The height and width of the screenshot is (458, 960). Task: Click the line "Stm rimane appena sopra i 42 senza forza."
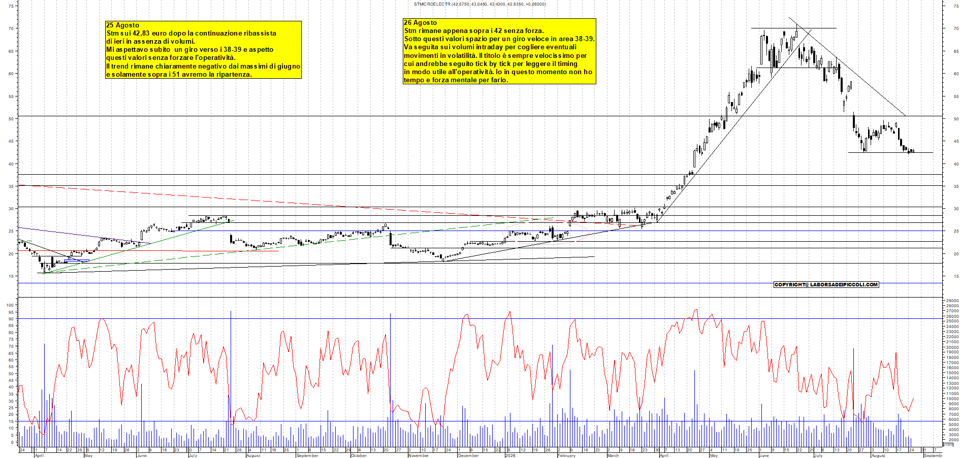coord(474,30)
